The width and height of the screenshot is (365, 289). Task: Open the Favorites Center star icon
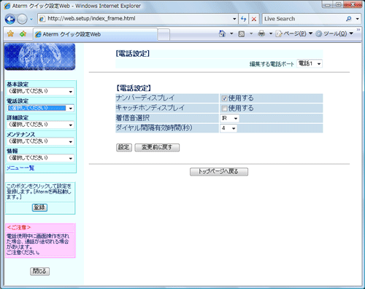10,33
